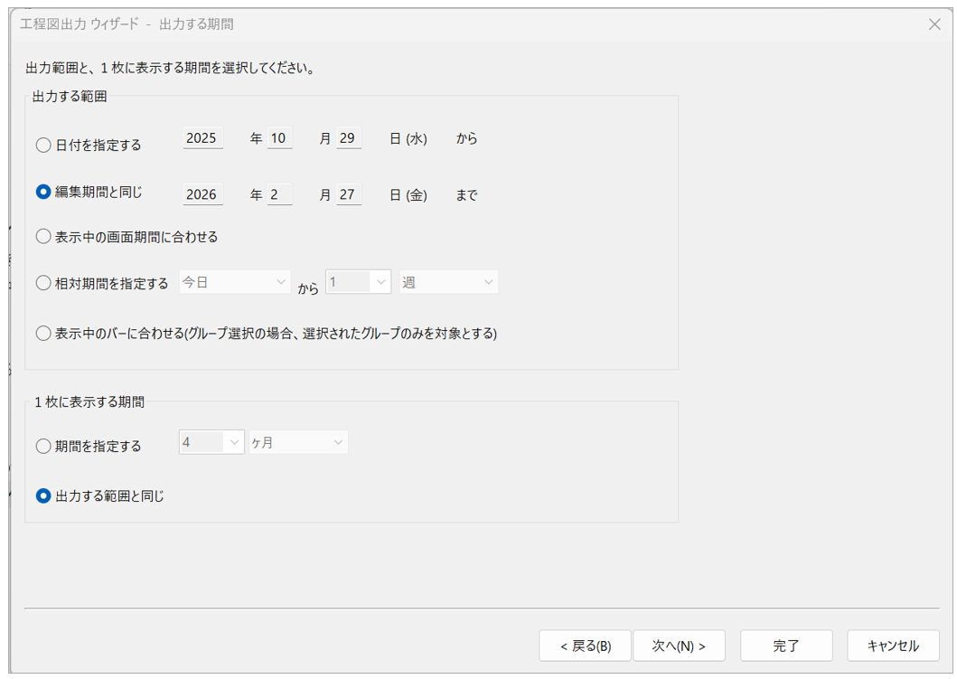
Task: Click the start year field 2025
Action: [x=202, y=138]
